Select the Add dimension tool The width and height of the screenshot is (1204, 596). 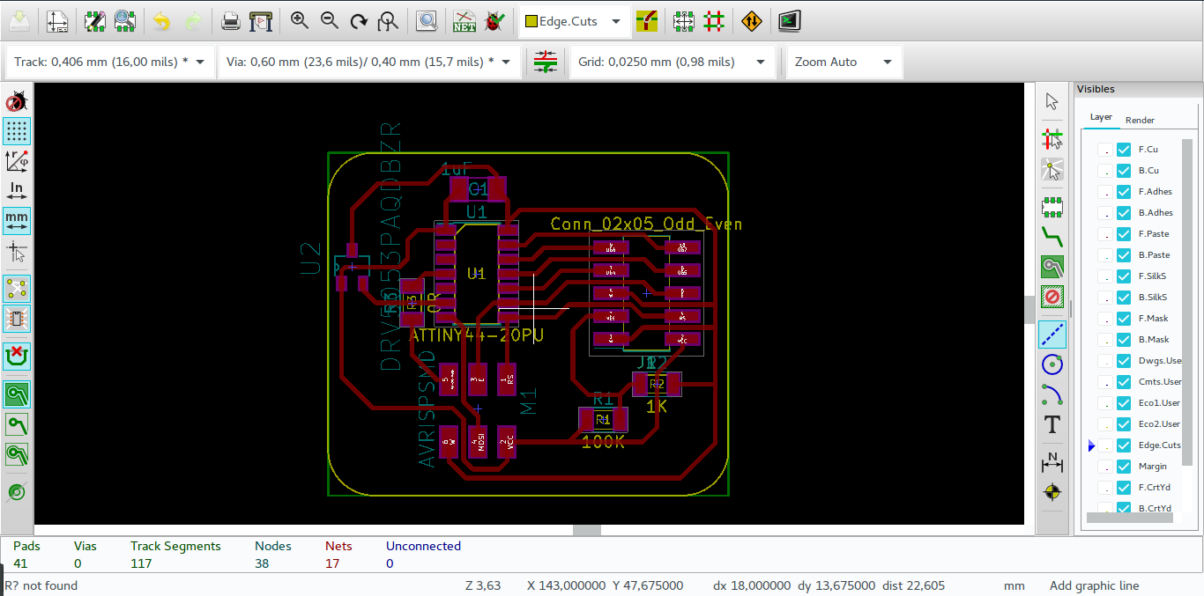point(1052,460)
